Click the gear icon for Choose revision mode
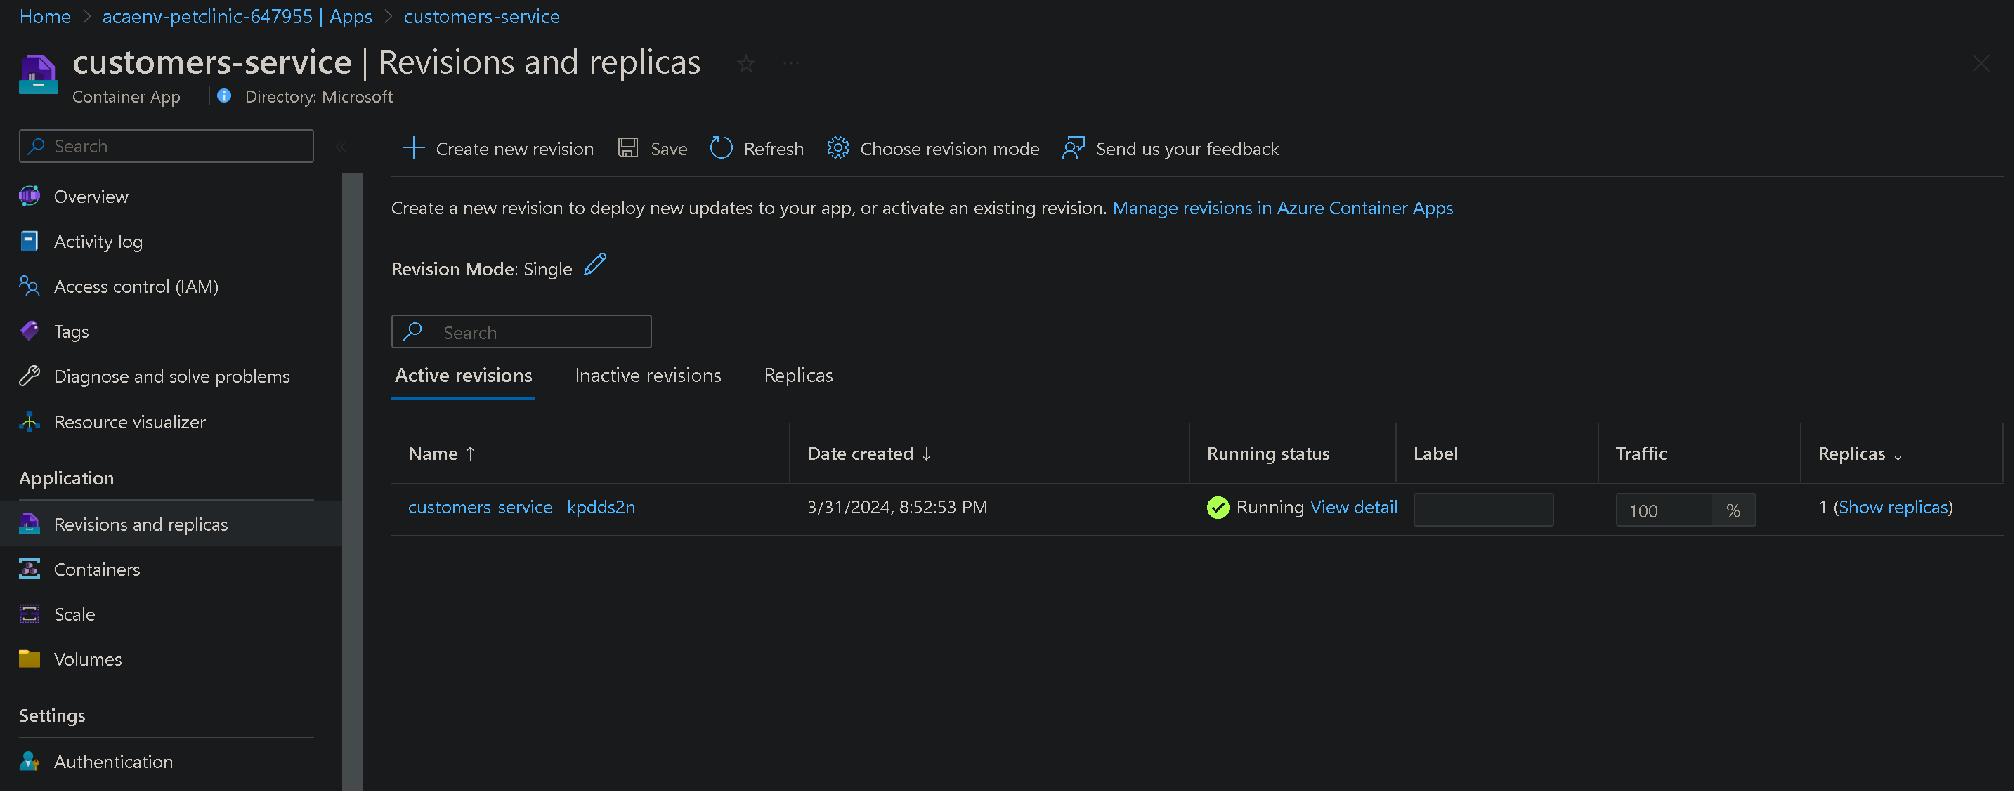Screen dimensions: 2015x792 pyautogui.click(x=837, y=147)
